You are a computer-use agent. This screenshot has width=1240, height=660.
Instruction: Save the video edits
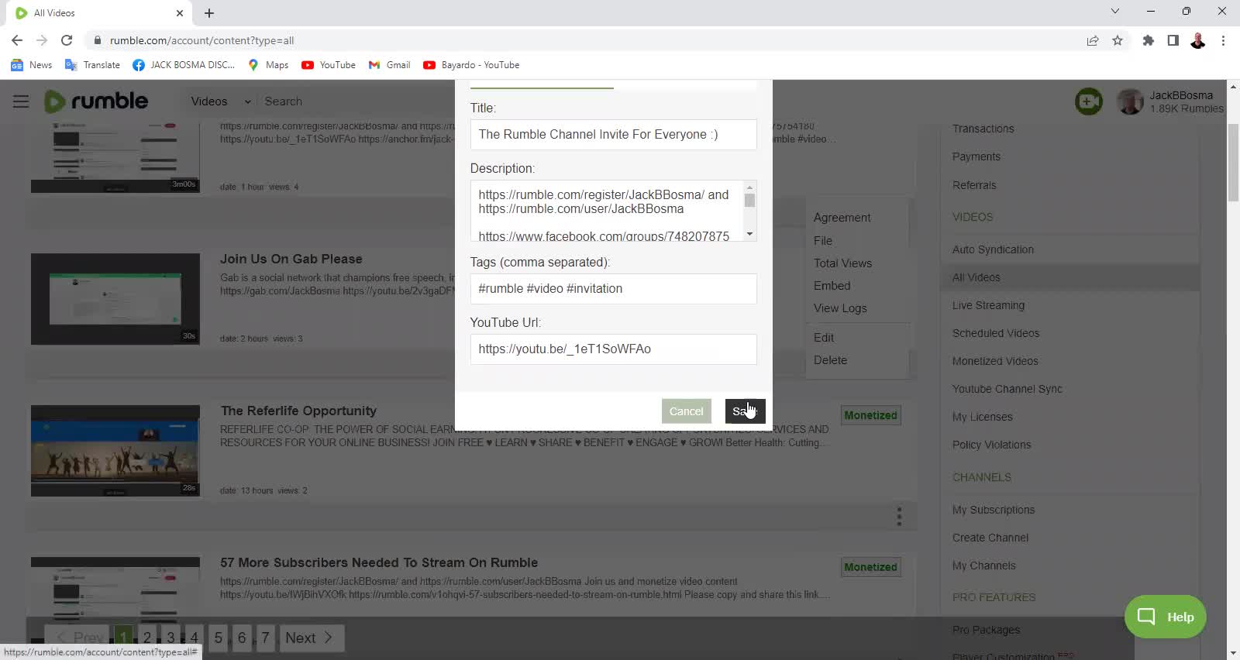(745, 411)
